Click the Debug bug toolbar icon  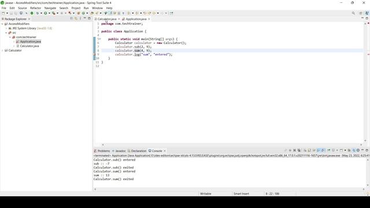37,13
